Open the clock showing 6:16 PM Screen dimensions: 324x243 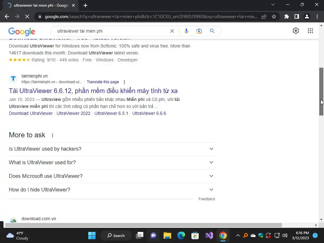[301, 235]
